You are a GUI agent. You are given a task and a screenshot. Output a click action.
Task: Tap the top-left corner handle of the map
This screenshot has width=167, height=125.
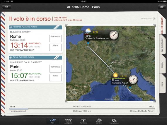[66, 26]
